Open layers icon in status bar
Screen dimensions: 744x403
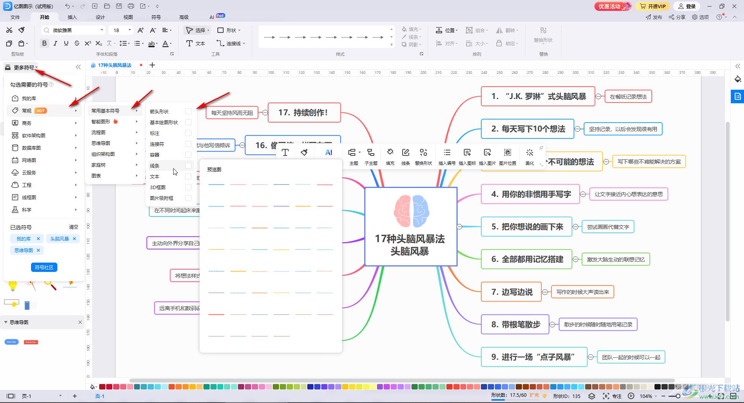click(591, 396)
